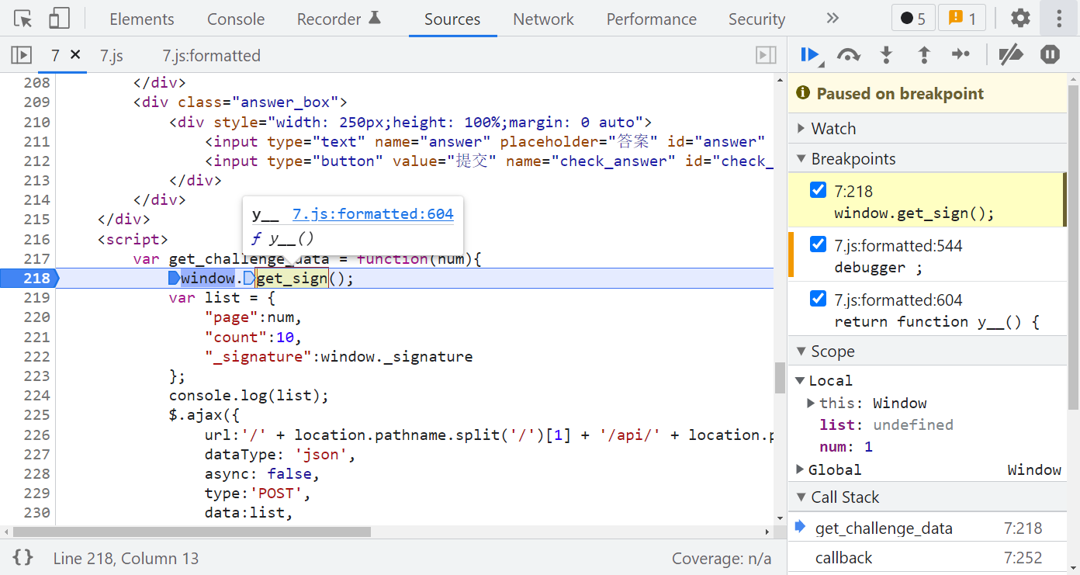
Task: Click the 'Paused on breakpoint' banner
Action: click(x=927, y=94)
